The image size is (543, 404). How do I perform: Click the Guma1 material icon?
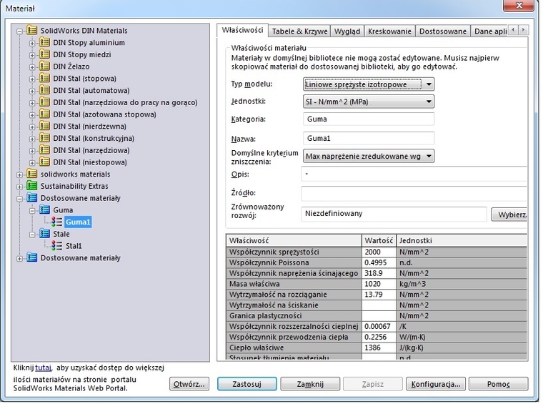[x=56, y=222]
